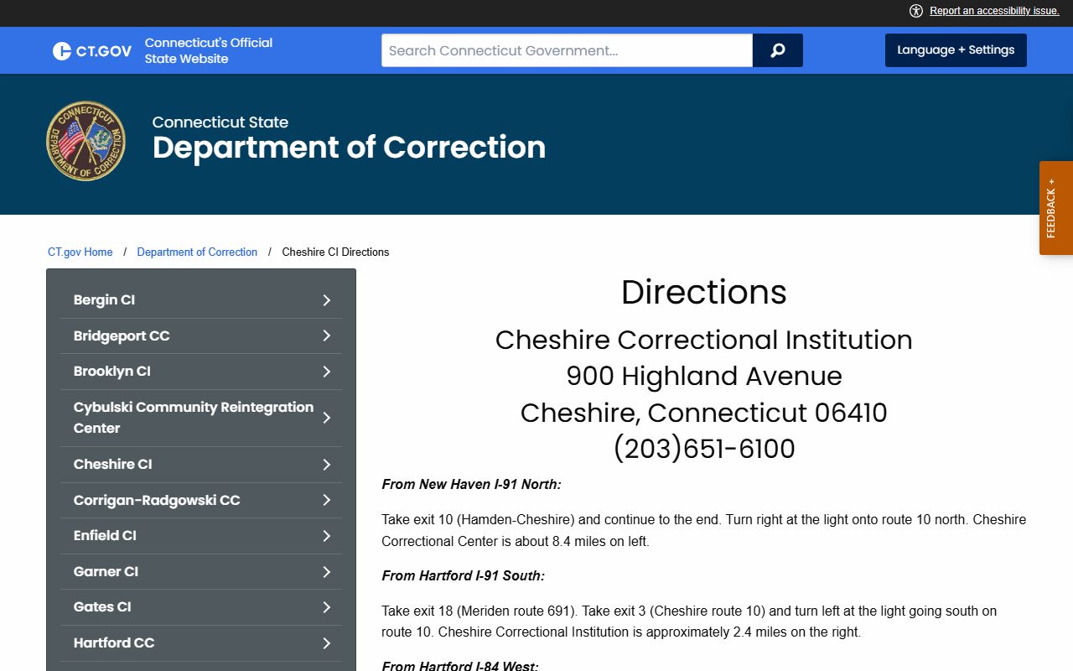Click the accessibility person icon
Screen dimensions: 1073x671
(x=915, y=11)
